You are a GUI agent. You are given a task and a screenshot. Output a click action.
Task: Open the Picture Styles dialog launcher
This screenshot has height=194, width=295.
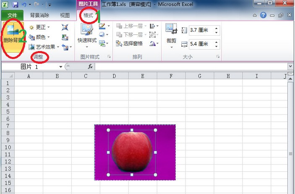coord(109,57)
